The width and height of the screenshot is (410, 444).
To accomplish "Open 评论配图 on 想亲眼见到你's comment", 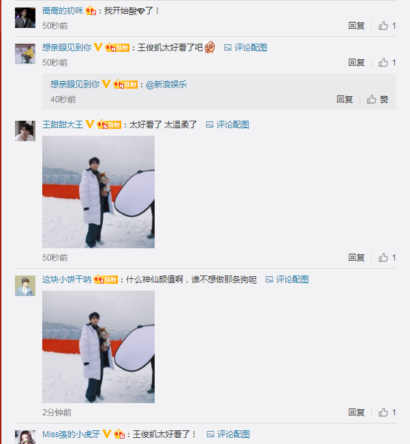I will [x=245, y=48].
